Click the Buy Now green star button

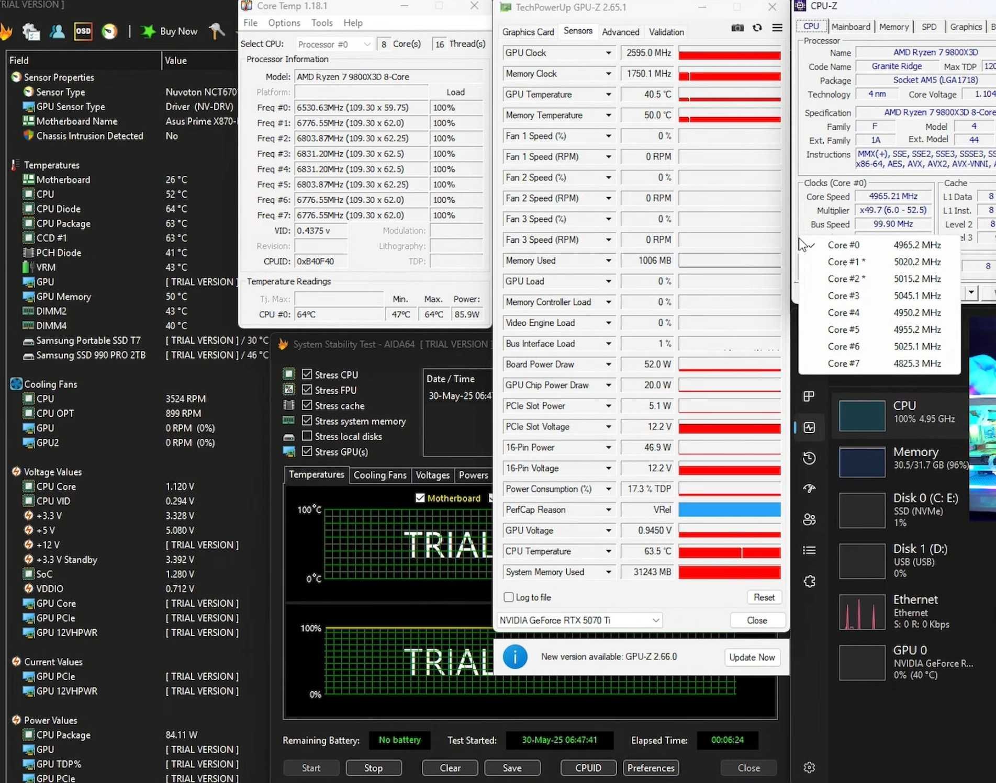point(169,31)
